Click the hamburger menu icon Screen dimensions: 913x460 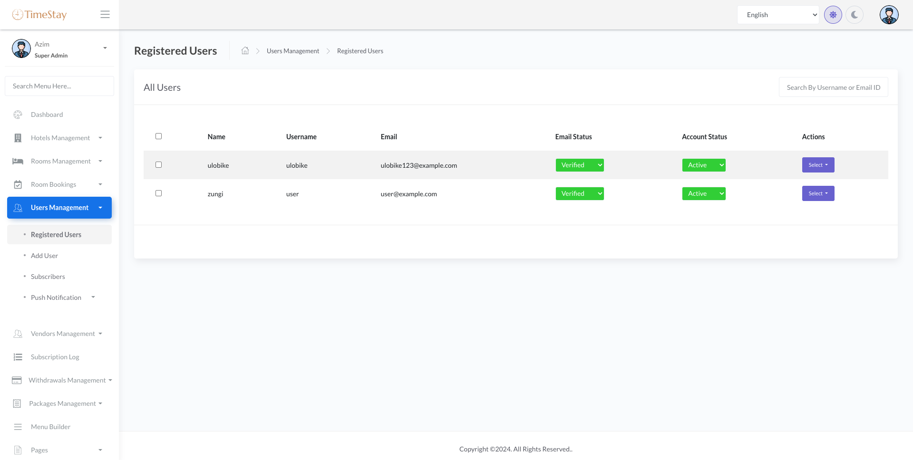point(105,14)
